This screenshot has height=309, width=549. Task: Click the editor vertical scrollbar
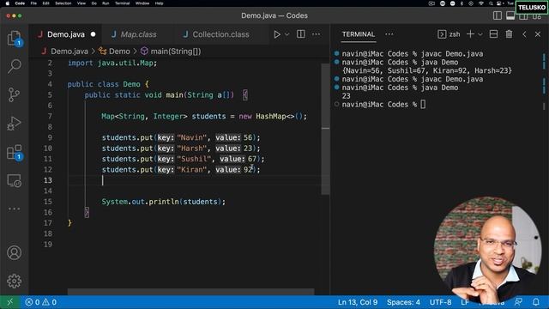click(325, 129)
